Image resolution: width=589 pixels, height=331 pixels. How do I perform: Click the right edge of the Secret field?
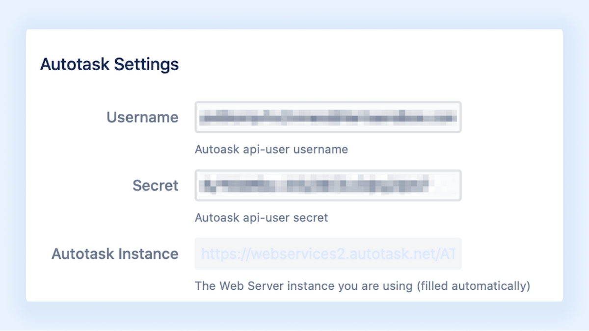pyautogui.click(x=456, y=185)
